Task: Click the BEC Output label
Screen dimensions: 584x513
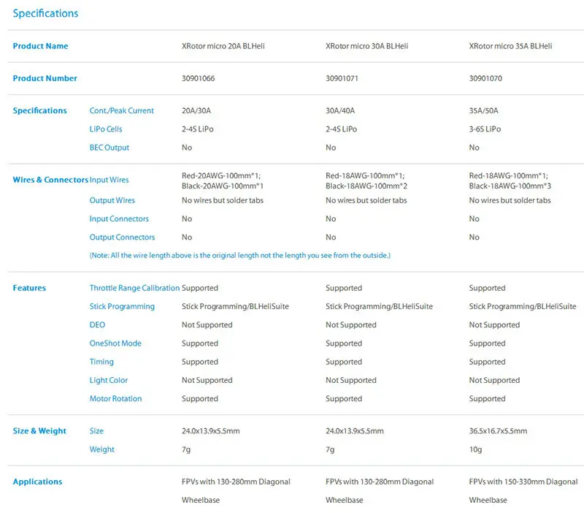Action: point(109,148)
